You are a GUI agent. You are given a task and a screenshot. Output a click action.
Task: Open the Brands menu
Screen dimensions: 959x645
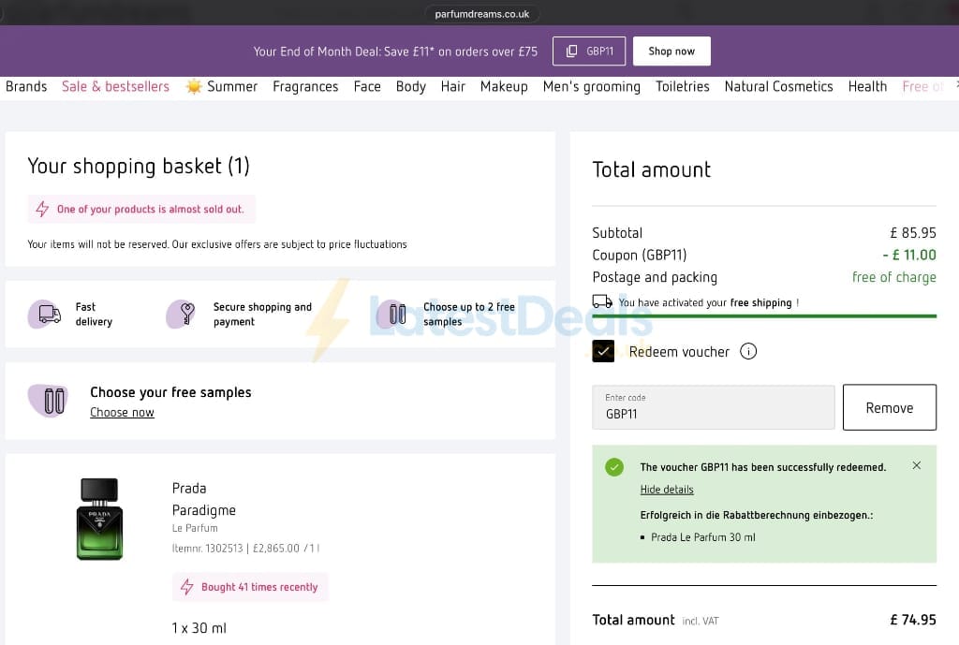pyautogui.click(x=26, y=87)
